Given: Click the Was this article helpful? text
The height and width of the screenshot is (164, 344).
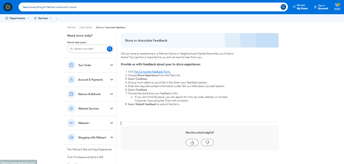Looking at the screenshot, I should tap(200, 133).
